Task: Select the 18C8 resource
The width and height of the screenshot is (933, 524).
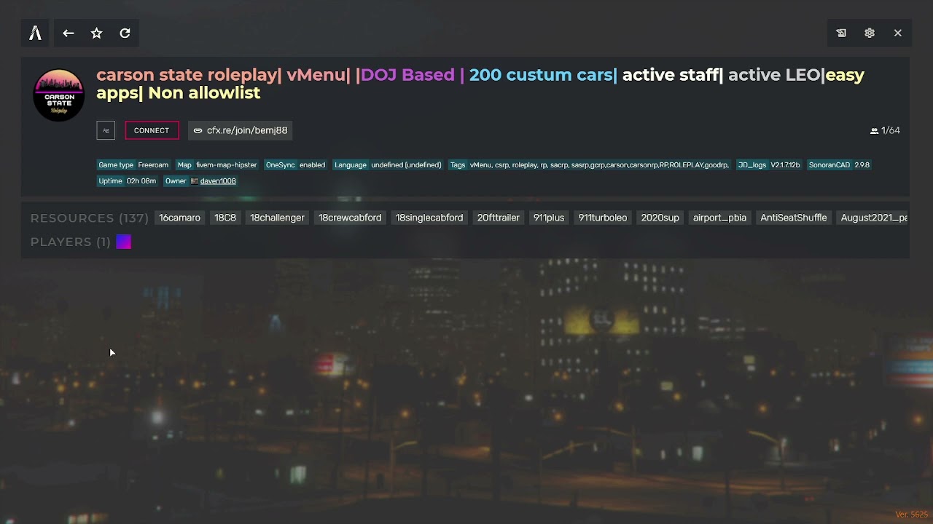Action: coord(225,218)
